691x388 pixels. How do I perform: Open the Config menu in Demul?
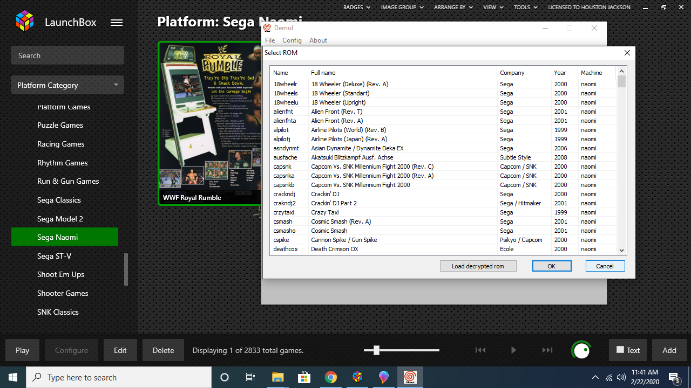(x=292, y=40)
